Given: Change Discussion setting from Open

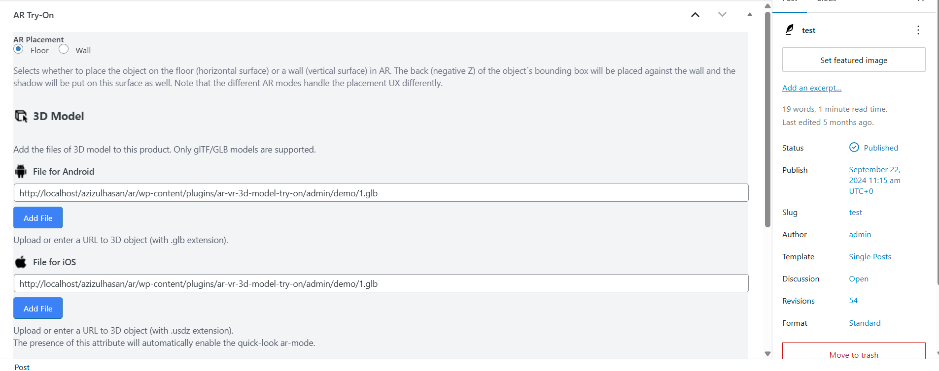Looking at the screenshot, I should click(859, 279).
